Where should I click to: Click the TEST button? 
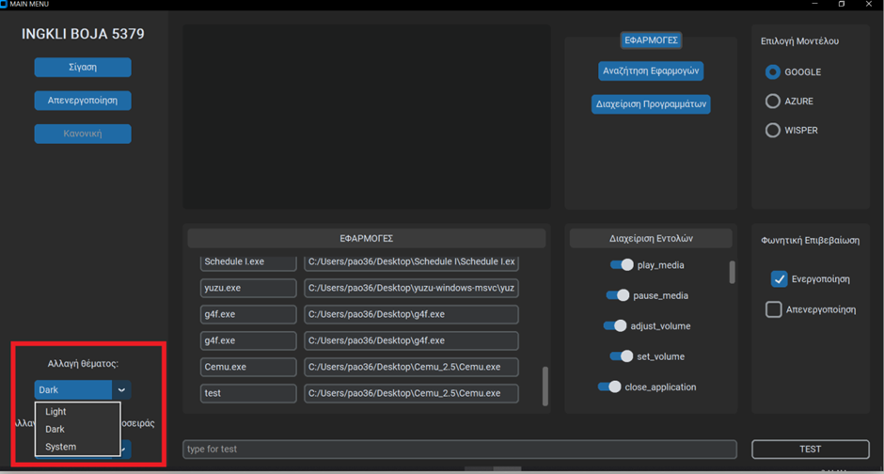[810, 450]
